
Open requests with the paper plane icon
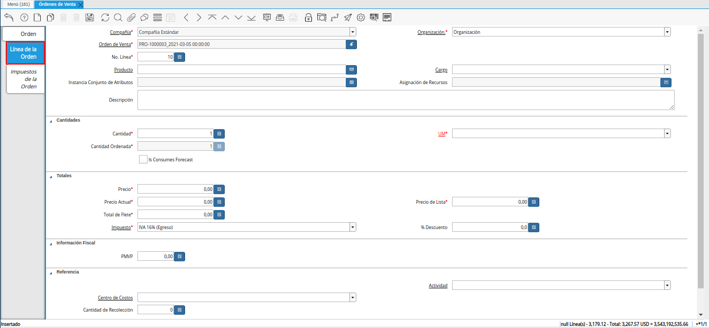[347, 17]
